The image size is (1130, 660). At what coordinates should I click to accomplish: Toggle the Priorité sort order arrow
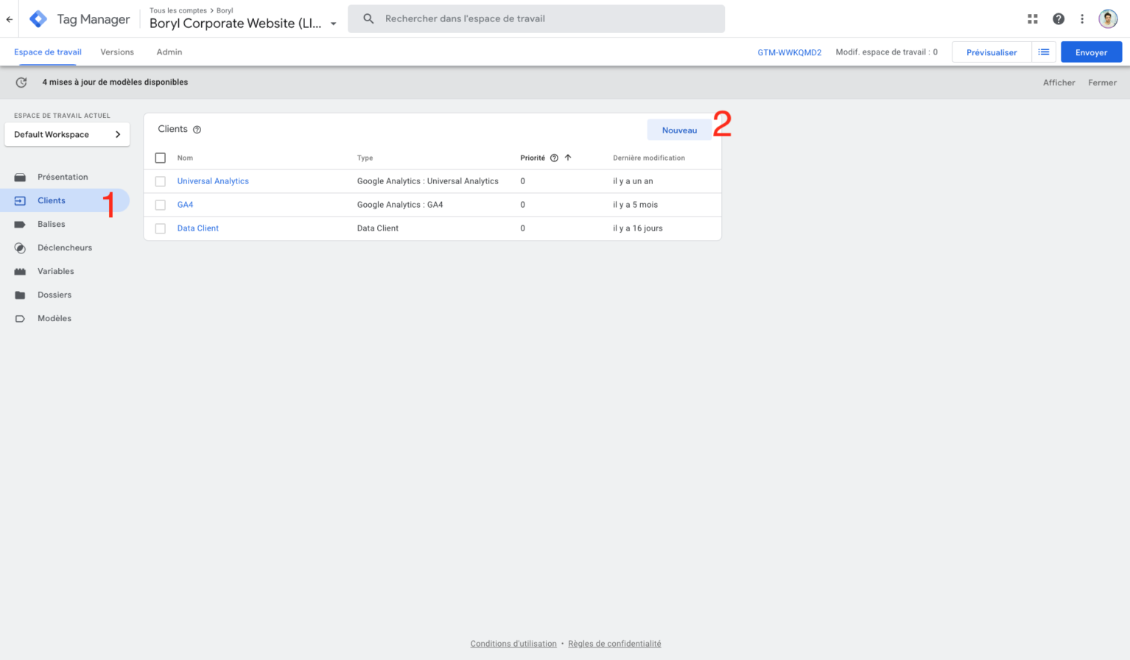(566, 157)
